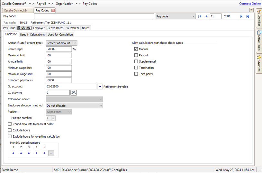Uncheck the Manual check type checkbox
The image size is (262, 173).
click(136, 49)
